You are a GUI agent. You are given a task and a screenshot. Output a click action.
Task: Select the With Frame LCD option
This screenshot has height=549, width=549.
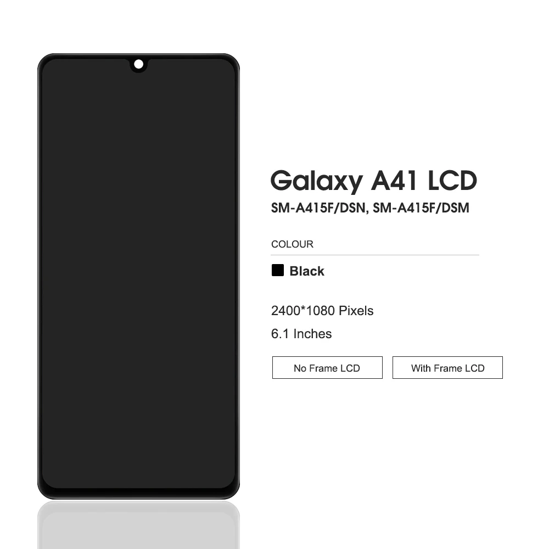[447, 367]
